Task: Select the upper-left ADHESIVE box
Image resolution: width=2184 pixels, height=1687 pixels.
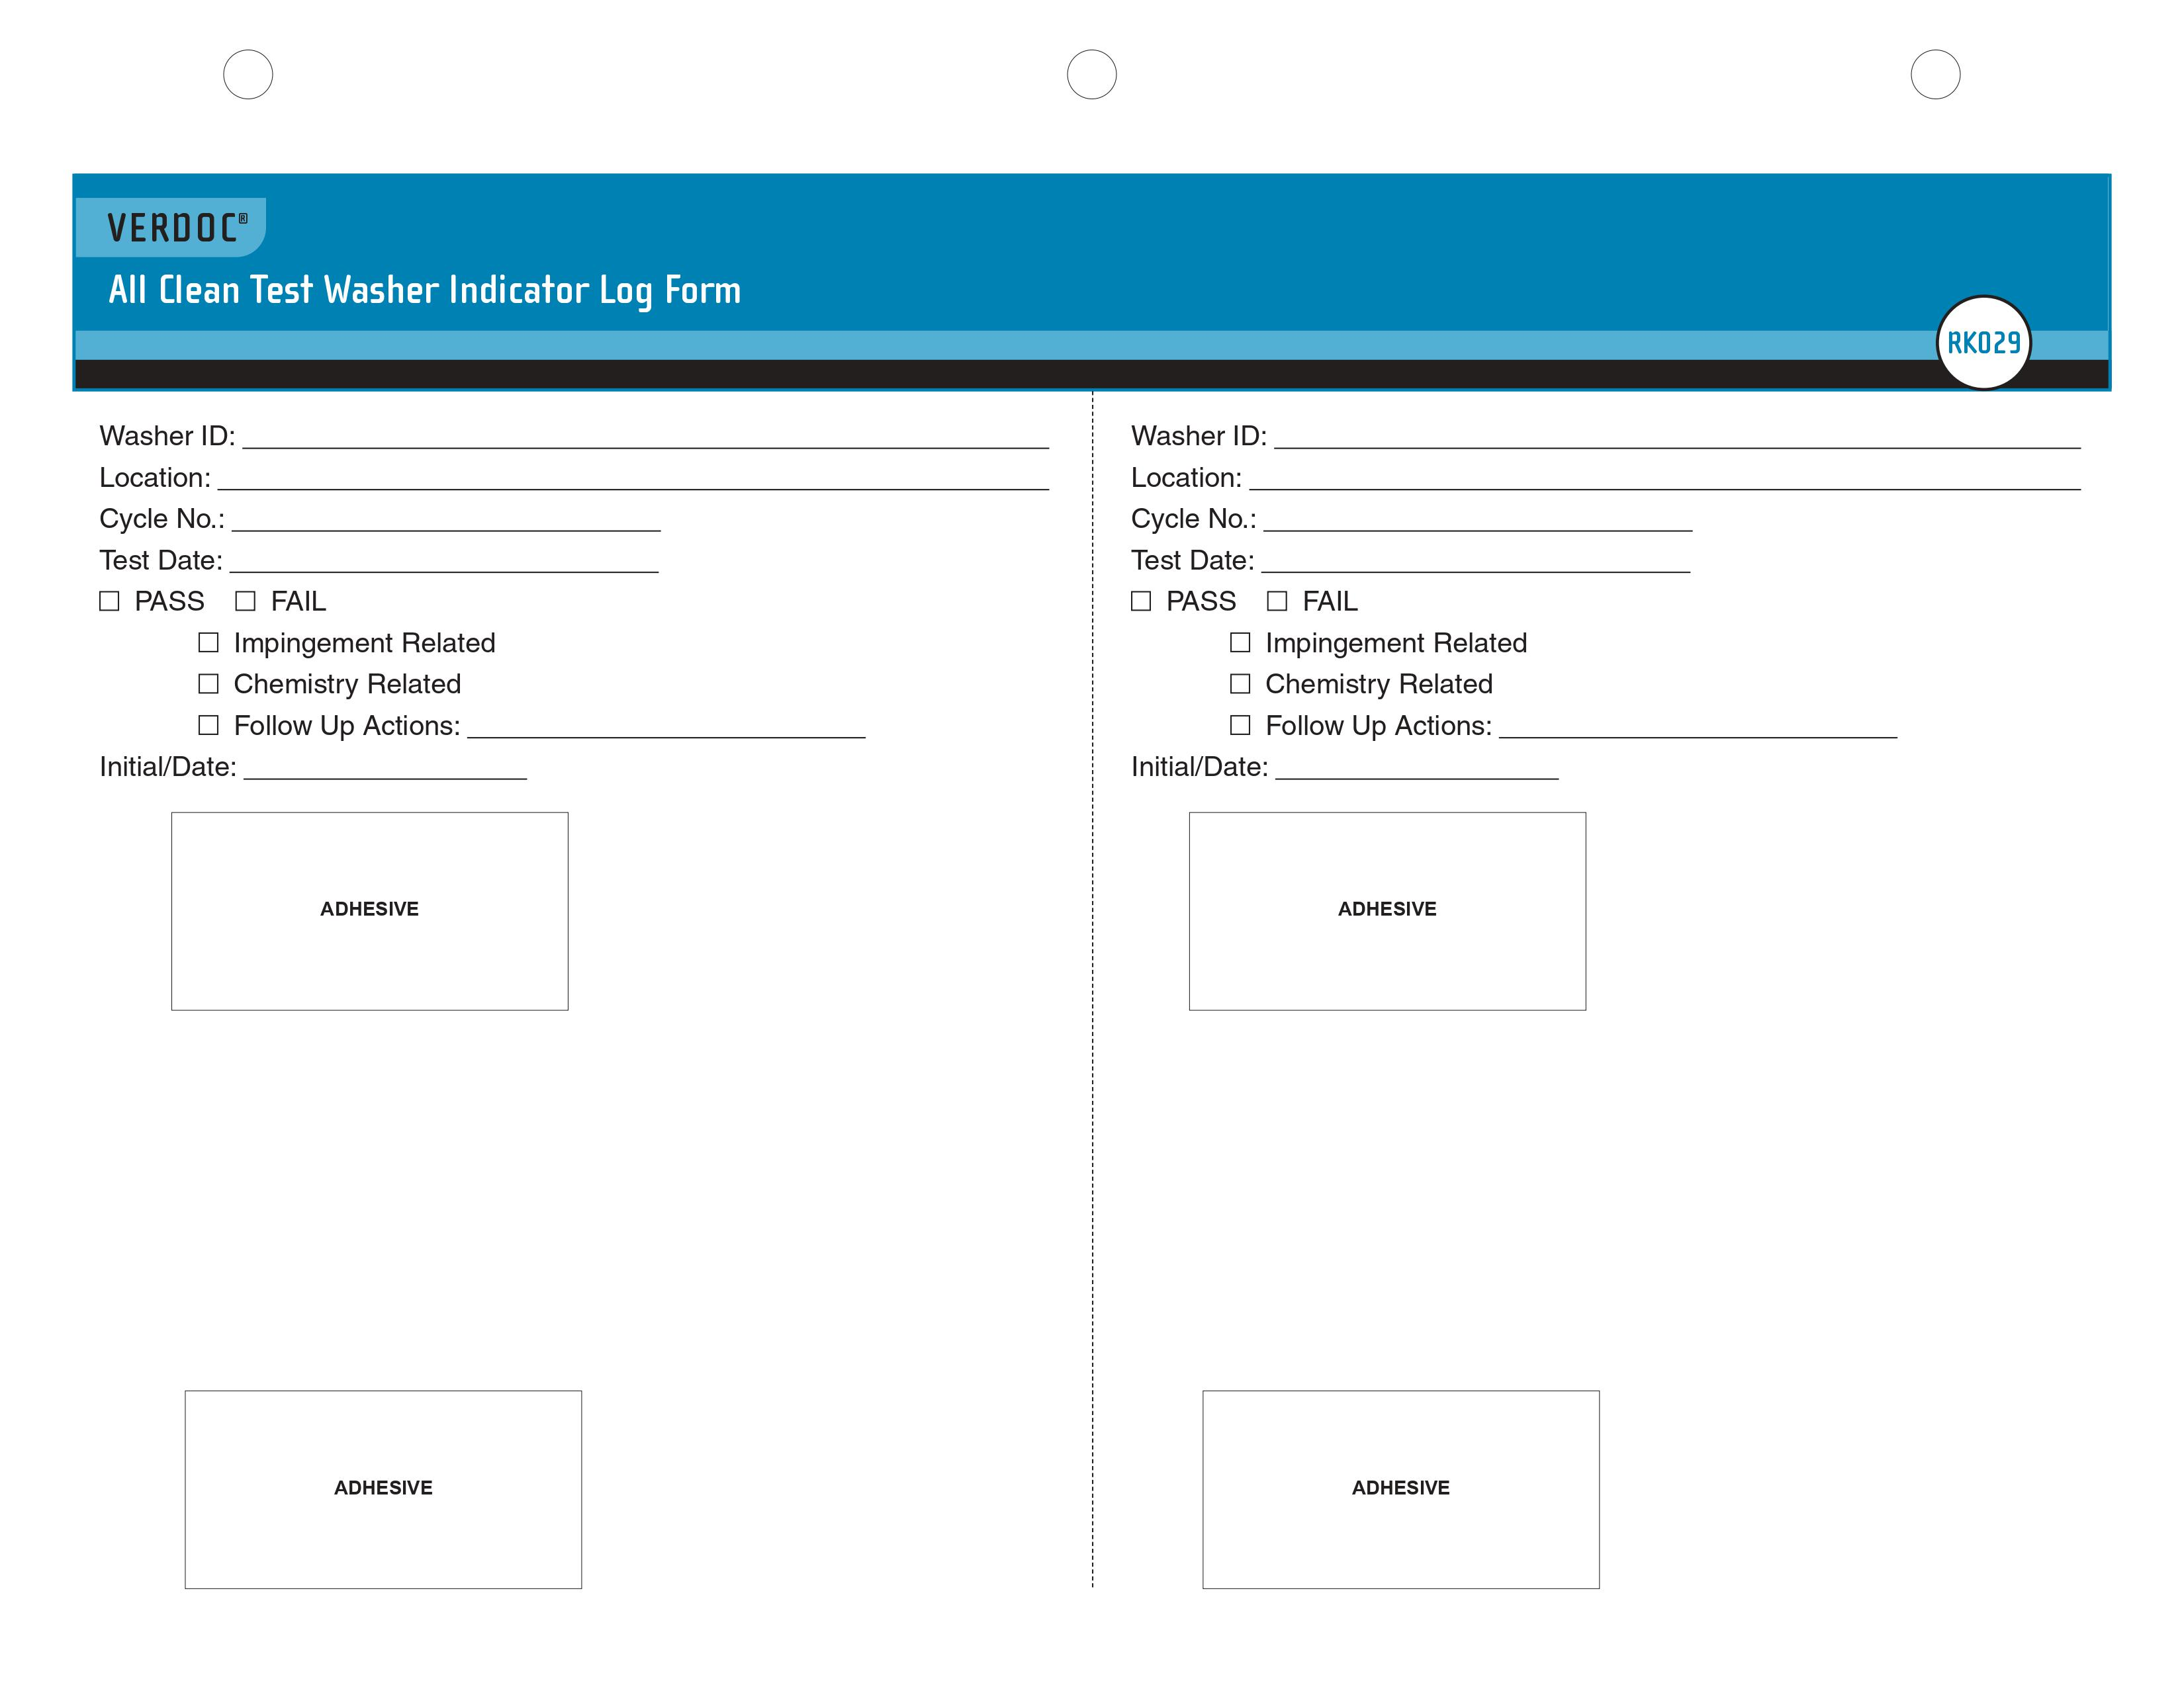Action: [x=370, y=910]
